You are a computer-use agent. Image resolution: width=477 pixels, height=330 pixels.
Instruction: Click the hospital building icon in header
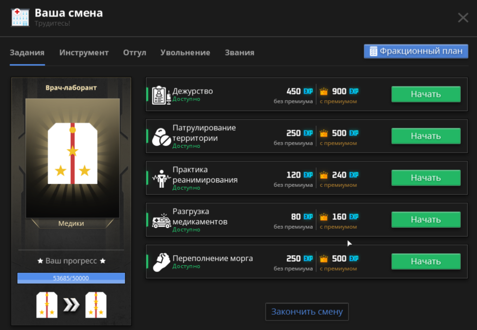tap(20, 17)
